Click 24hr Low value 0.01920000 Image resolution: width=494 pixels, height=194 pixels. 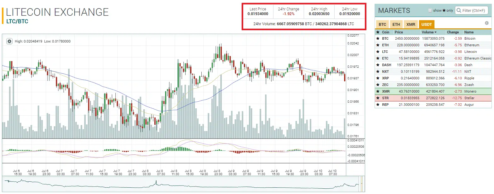350,14
